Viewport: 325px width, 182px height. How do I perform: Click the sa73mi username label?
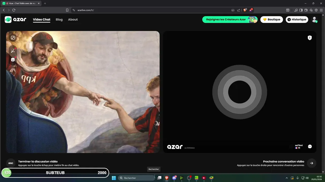[299, 145]
